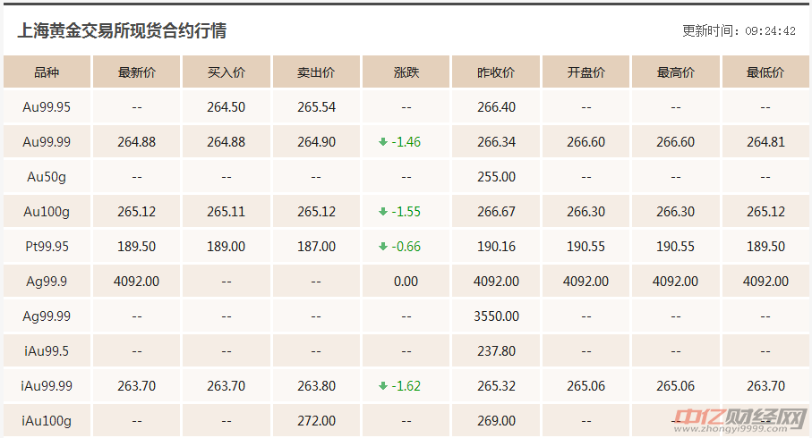812x438 pixels.
Task: Click the green down arrow for Au99.99
Action: tap(383, 142)
